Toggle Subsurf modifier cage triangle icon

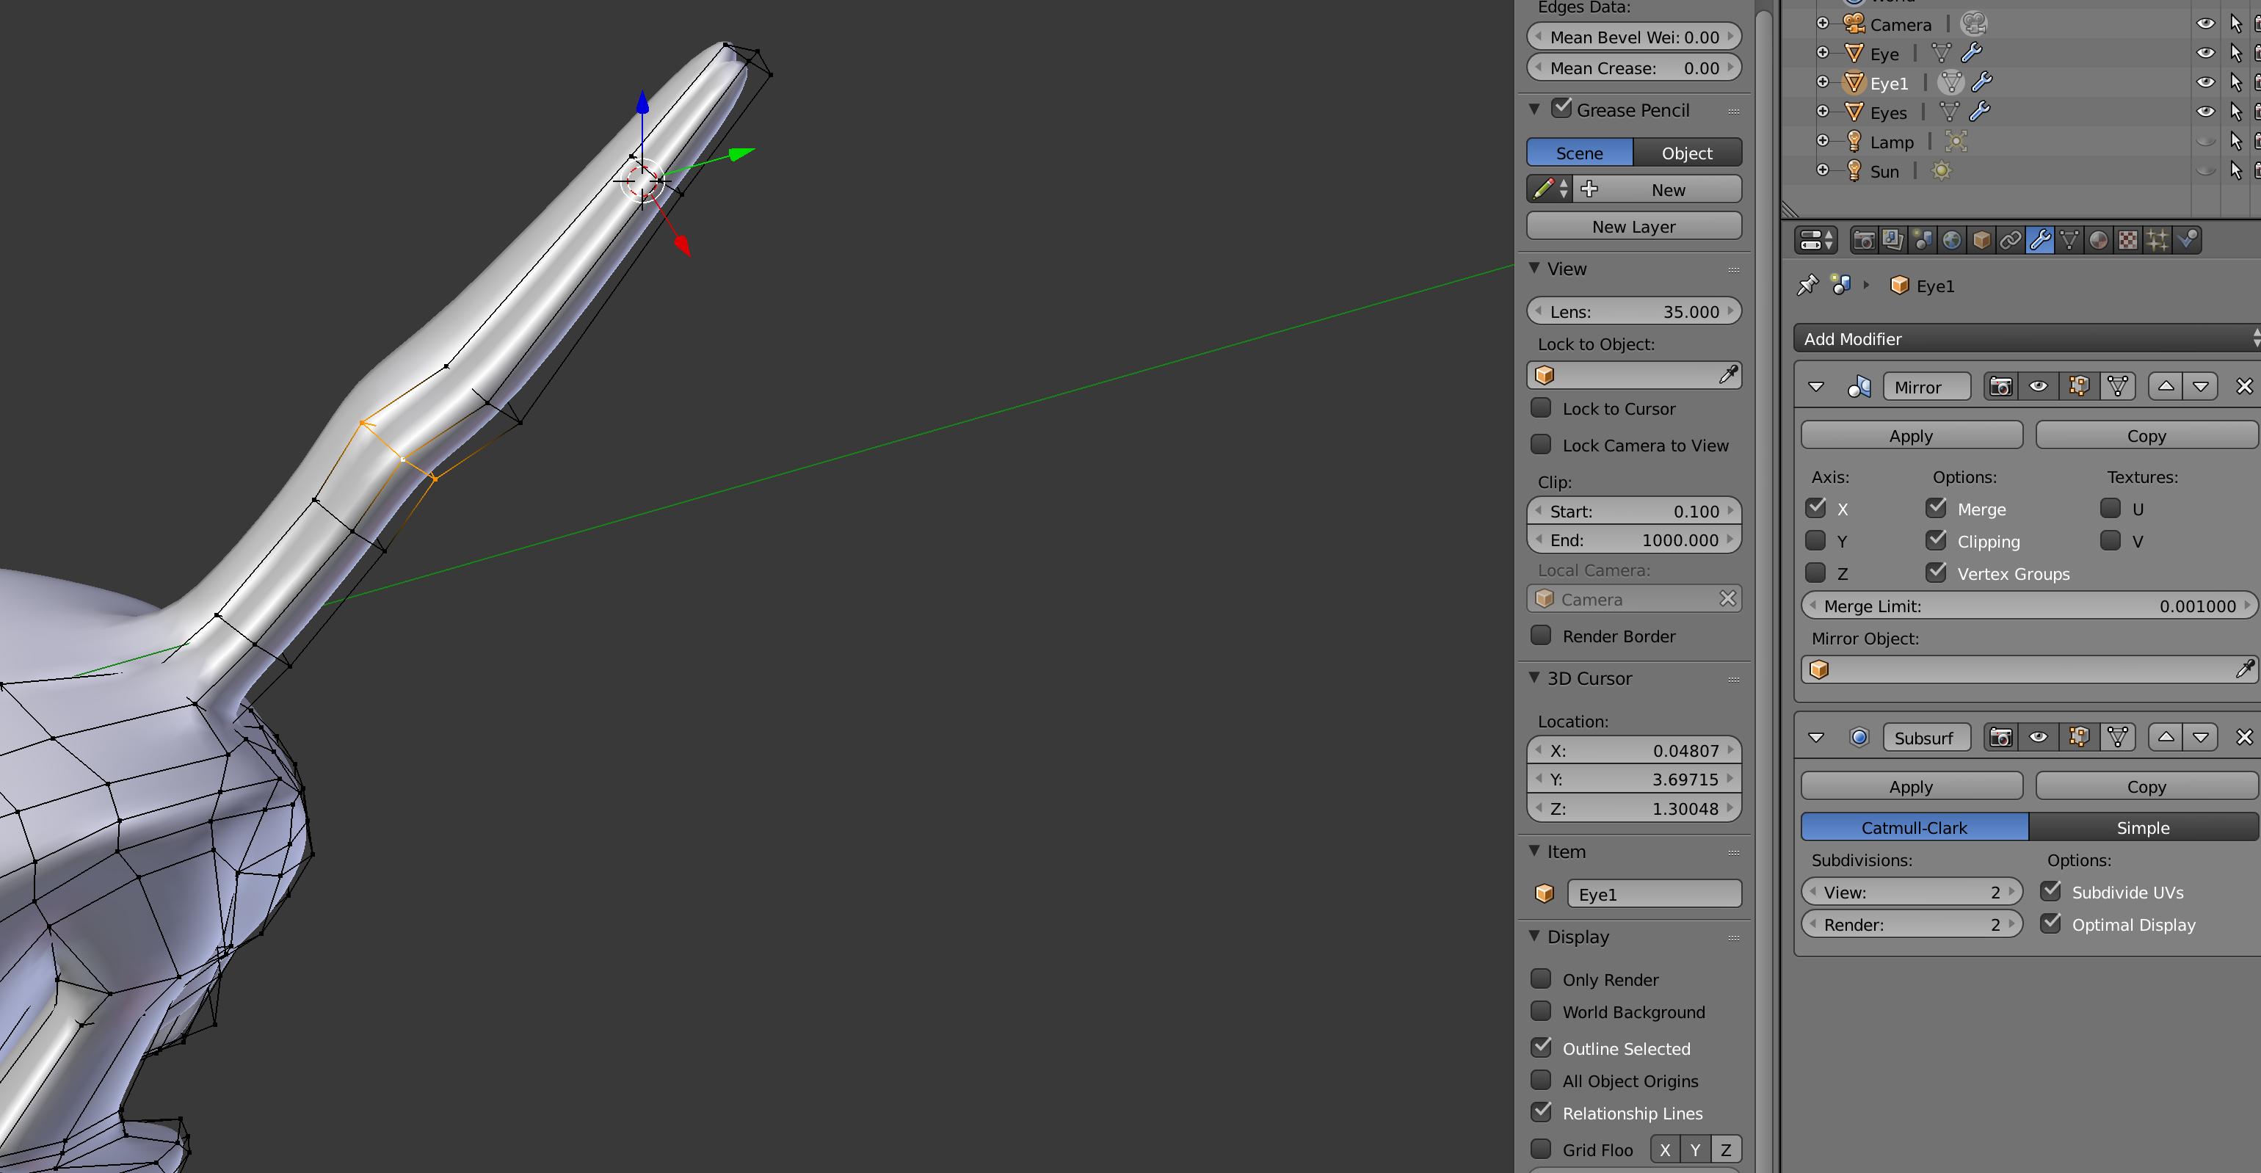tap(2117, 737)
